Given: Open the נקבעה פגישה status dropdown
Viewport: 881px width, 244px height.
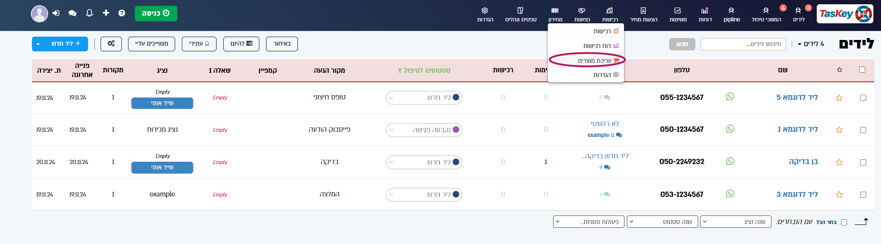Looking at the screenshot, I should 424,130.
